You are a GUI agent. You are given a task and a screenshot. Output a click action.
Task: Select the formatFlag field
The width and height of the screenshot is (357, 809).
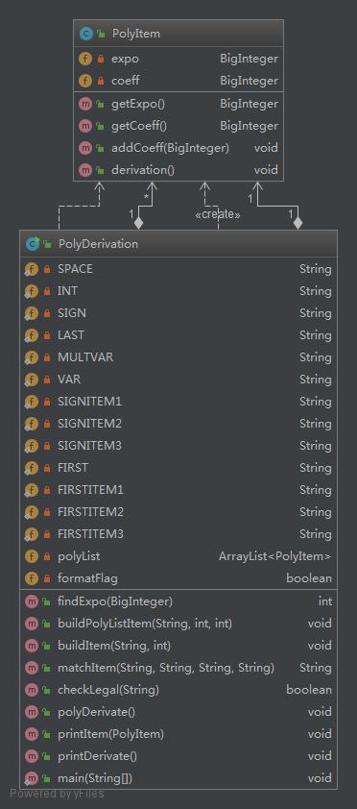tap(178, 578)
